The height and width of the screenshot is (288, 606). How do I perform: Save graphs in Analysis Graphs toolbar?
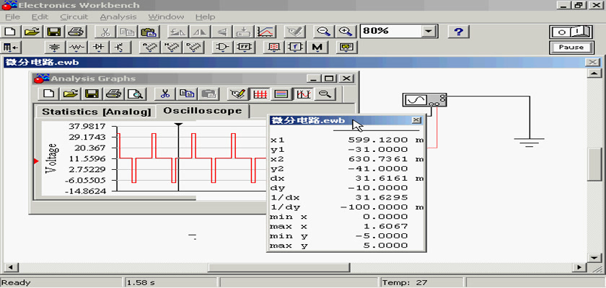92,94
